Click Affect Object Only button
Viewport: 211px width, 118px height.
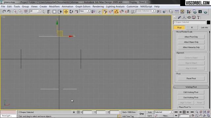(x=191, y=42)
